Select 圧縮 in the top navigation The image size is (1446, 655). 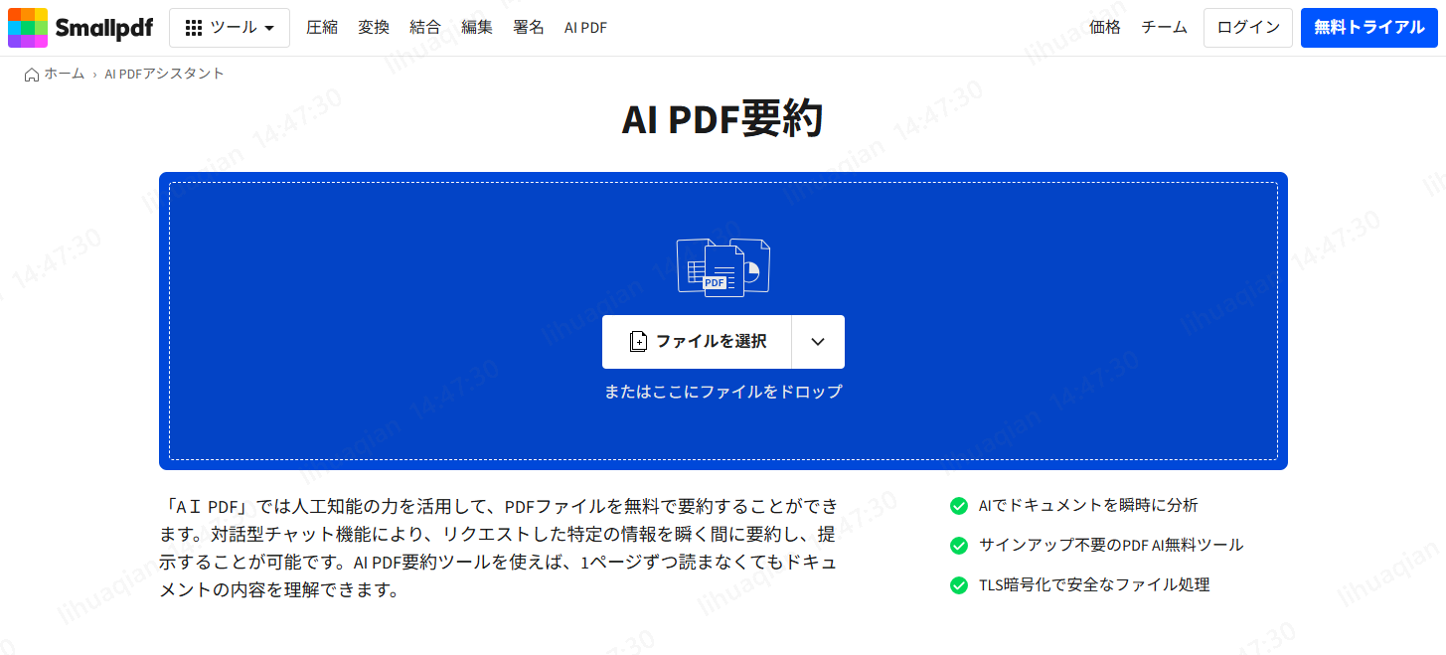322,28
